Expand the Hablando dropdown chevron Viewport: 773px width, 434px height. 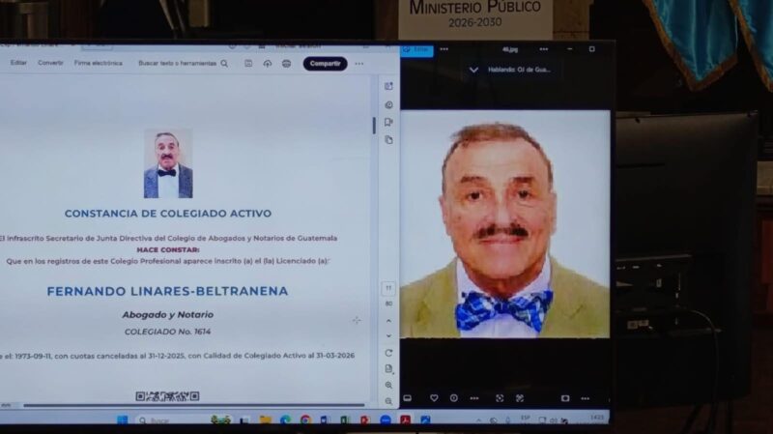pos(473,70)
